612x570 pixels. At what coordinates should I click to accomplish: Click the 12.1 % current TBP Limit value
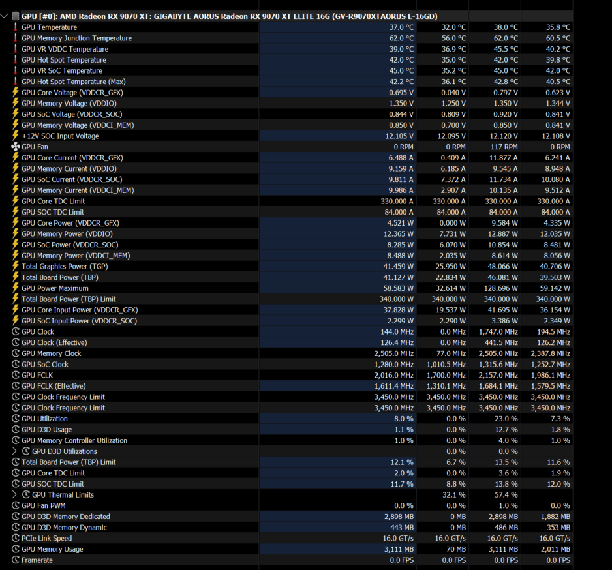click(x=402, y=462)
